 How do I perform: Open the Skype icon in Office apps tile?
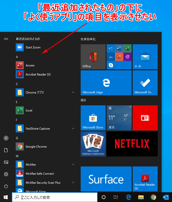pyautogui.click(x=111, y=65)
